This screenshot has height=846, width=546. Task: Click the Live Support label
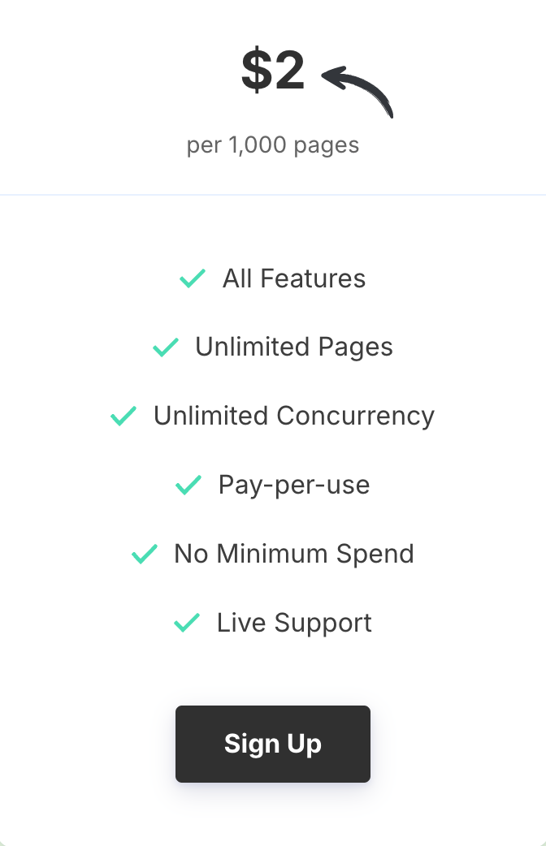point(294,623)
